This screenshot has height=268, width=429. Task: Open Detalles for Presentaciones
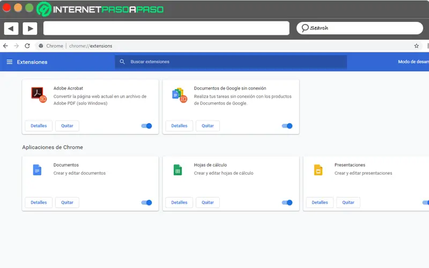(x=320, y=203)
